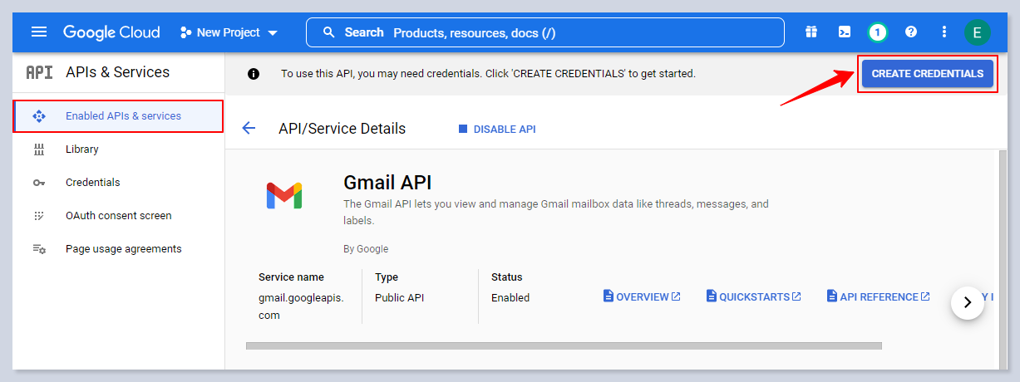Image resolution: width=1020 pixels, height=382 pixels.
Task: Click the API logo in sidebar header
Action: pyautogui.click(x=39, y=72)
